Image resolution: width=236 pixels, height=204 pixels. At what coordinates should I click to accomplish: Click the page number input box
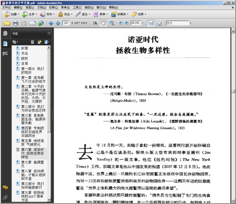(65, 23)
